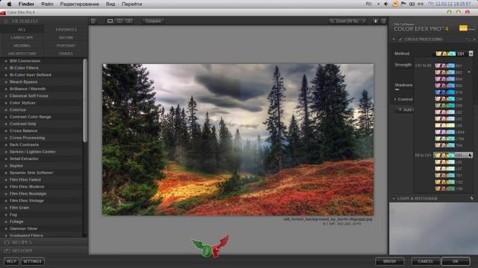Choose the highlighted C01 method under E6 to C41
This screenshot has width=478, height=268.
tap(453, 155)
